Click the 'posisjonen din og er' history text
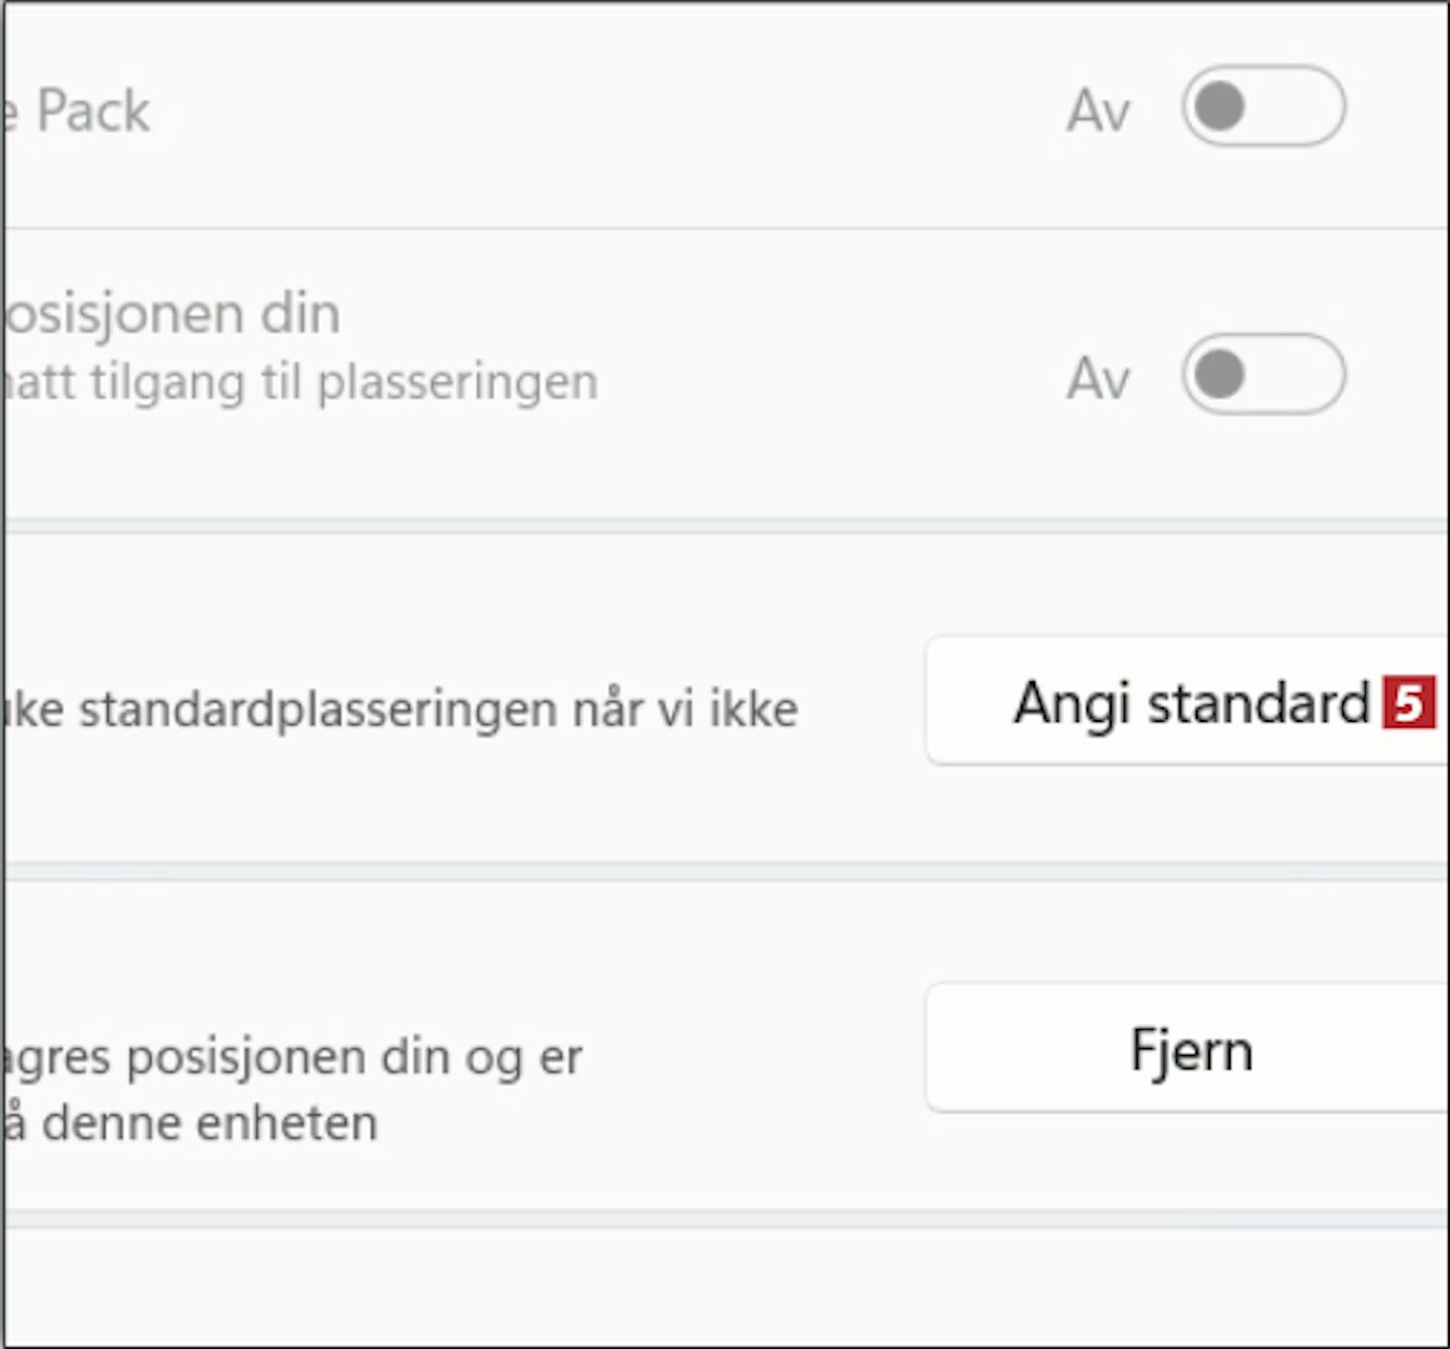This screenshot has height=1349, width=1450. click(x=354, y=1058)
